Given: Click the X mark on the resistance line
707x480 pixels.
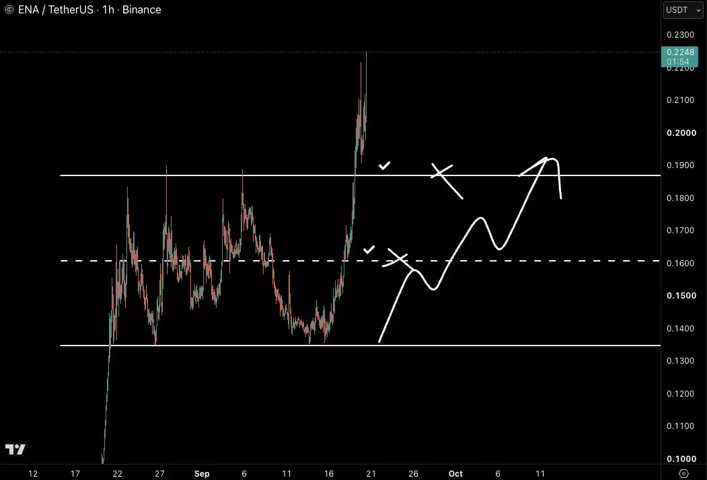Looking at the screenshot, I should click(446, 180).
